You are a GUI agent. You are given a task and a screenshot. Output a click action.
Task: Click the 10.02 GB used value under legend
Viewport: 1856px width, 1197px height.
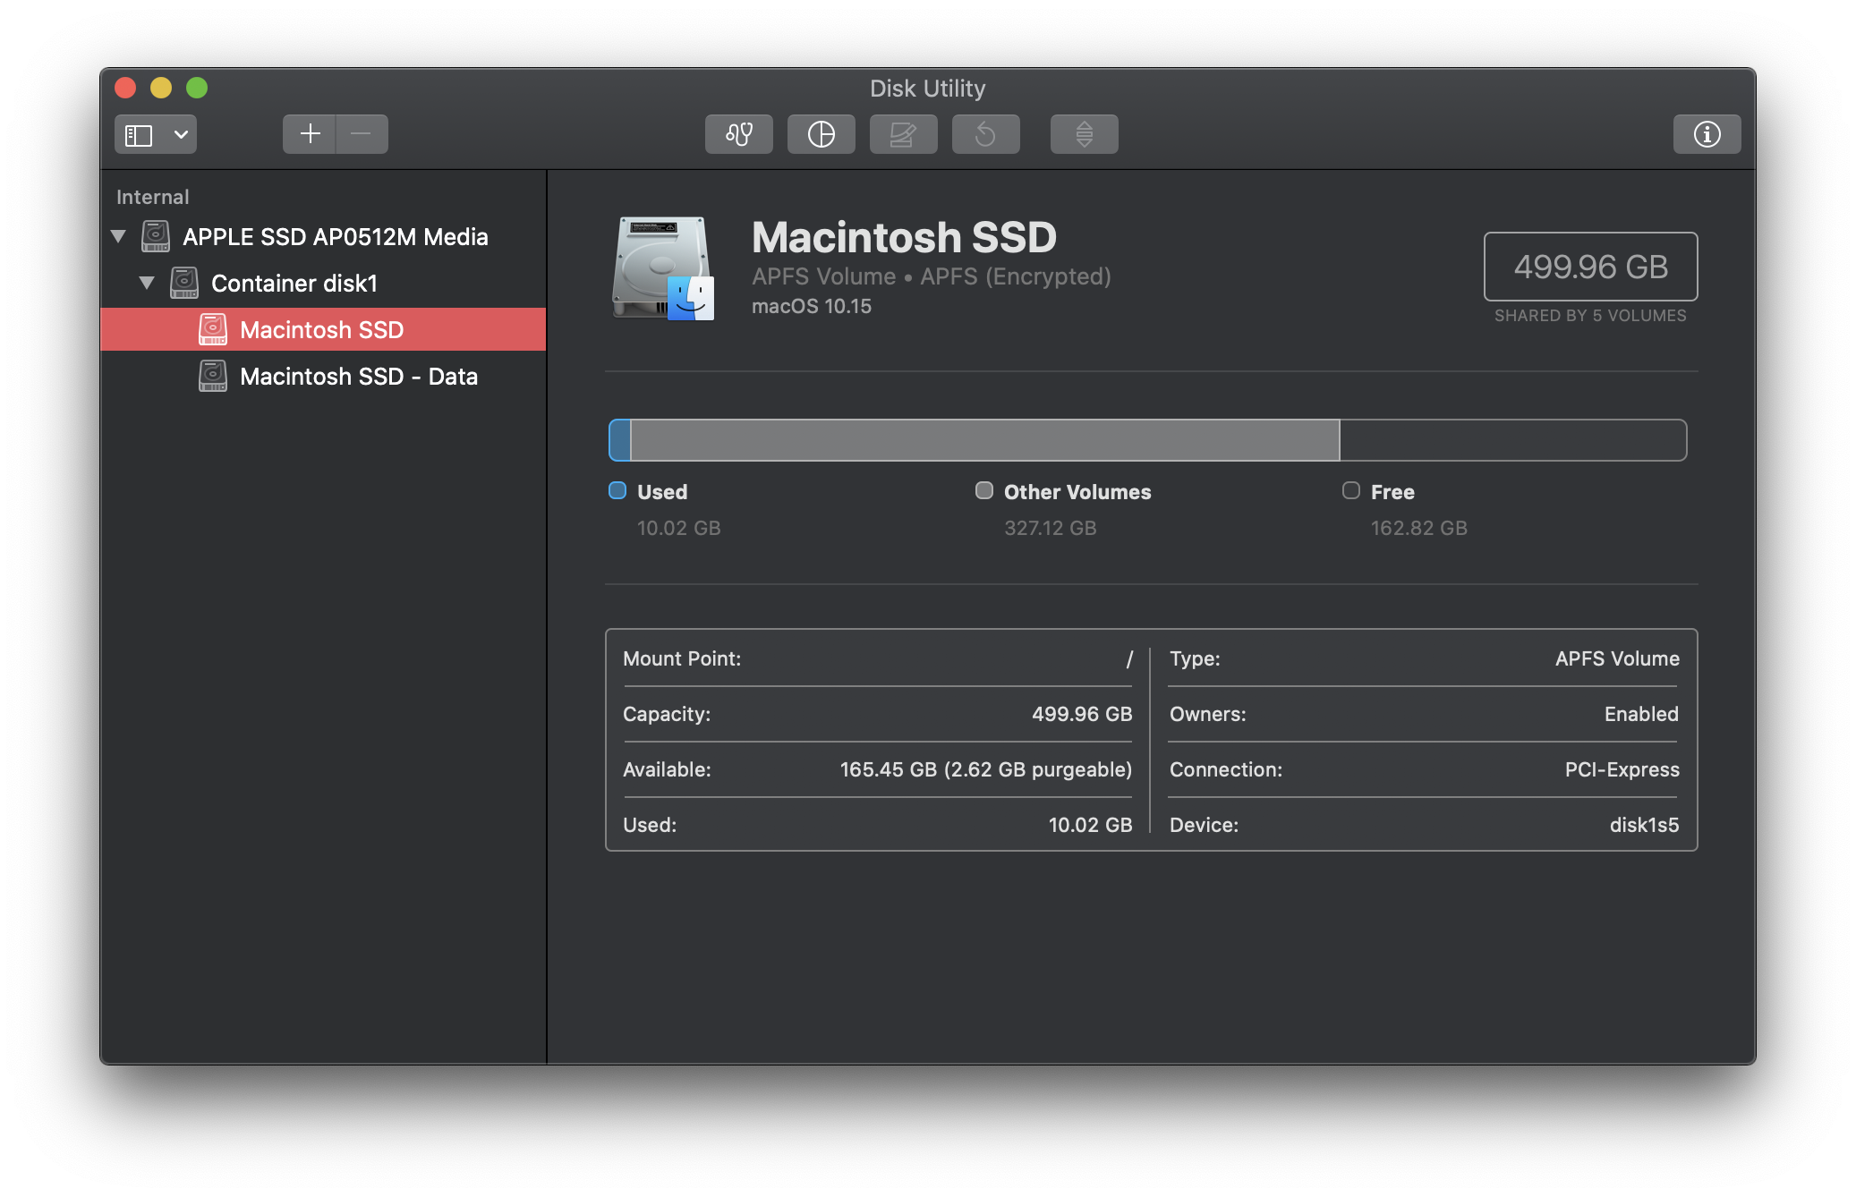(x=678, y=528)
